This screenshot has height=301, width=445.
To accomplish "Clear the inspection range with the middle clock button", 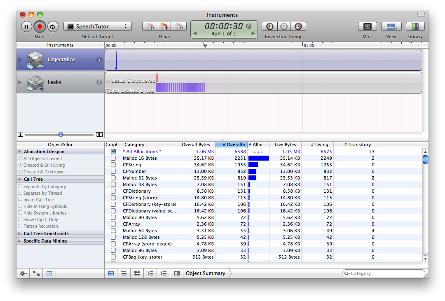I will tap(284, 26).
